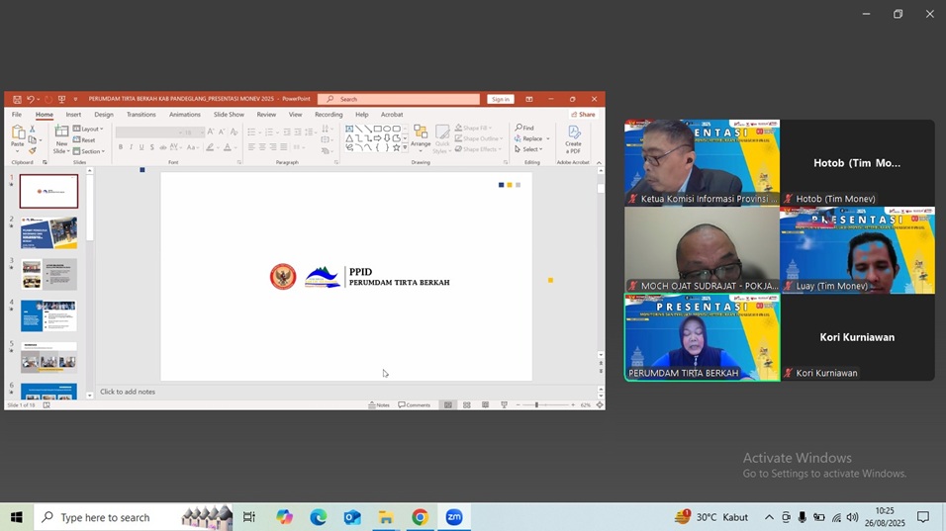Open text highlight color swatch
The width and height of the screenshot is (946, 531).
coord(210,147)
